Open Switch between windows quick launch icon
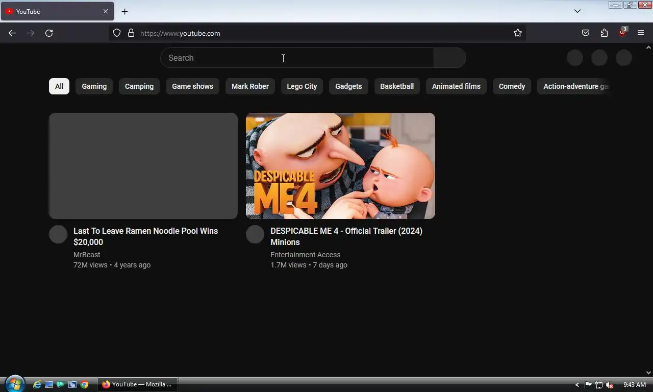Image resolution: width=653 pixels, height=392 pixels. coord(72,385)
